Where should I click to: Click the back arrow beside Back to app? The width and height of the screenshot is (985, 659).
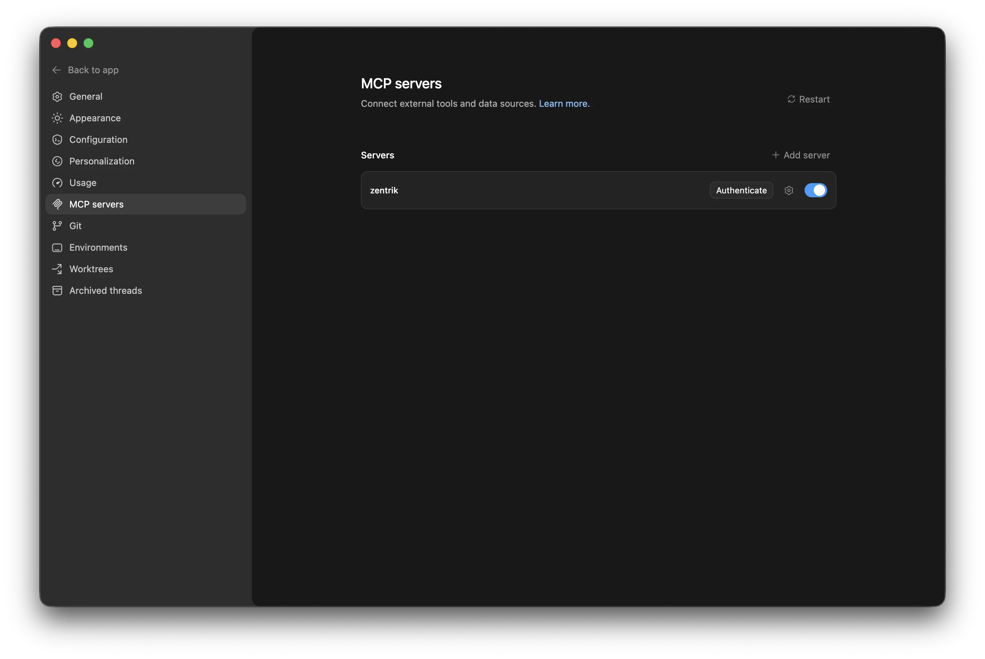[x=56, y=70]
